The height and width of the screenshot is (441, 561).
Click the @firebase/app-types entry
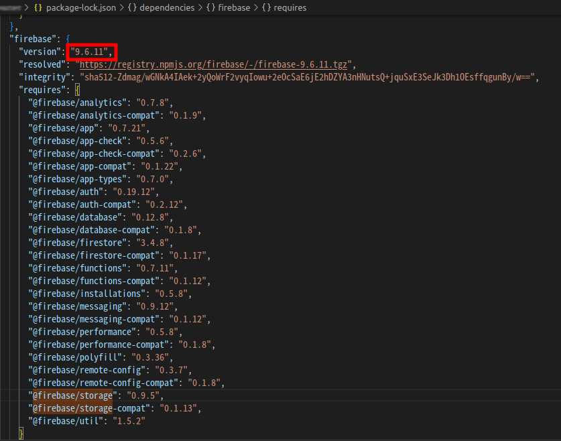[101, 179]
